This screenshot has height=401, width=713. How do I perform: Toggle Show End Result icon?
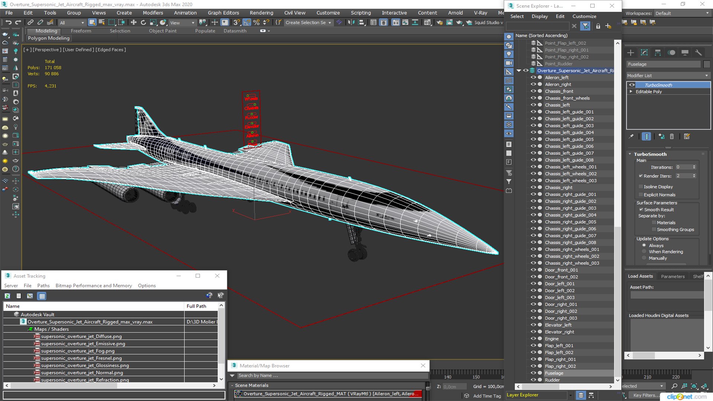tap(647, 137)
